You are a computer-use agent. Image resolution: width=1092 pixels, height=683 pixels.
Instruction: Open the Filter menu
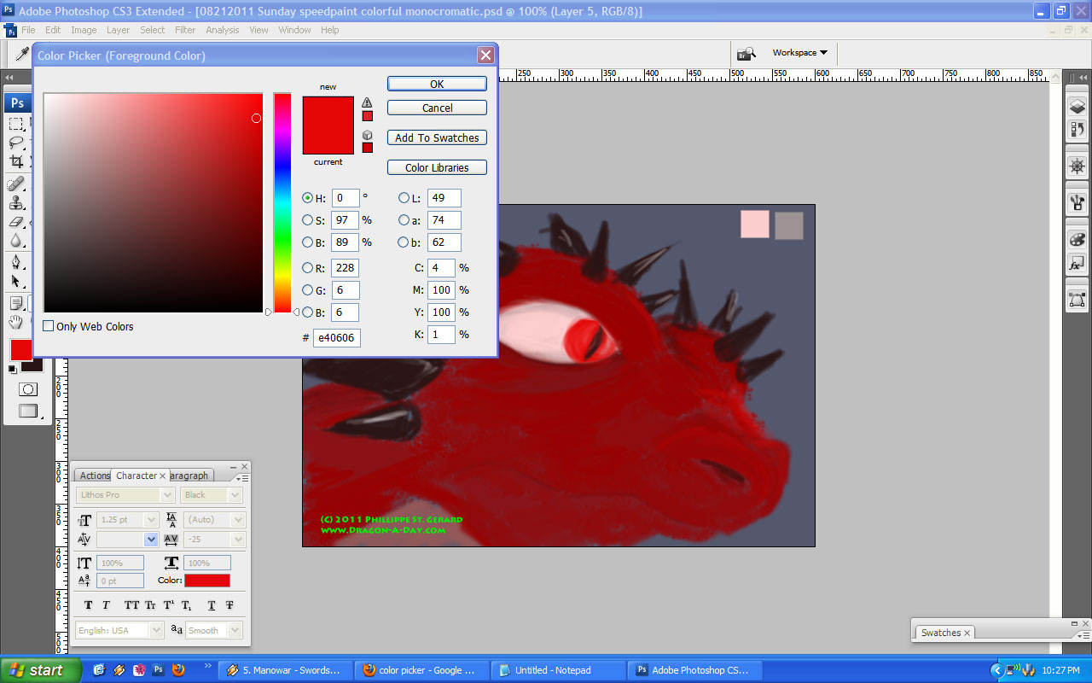point(185,30)
